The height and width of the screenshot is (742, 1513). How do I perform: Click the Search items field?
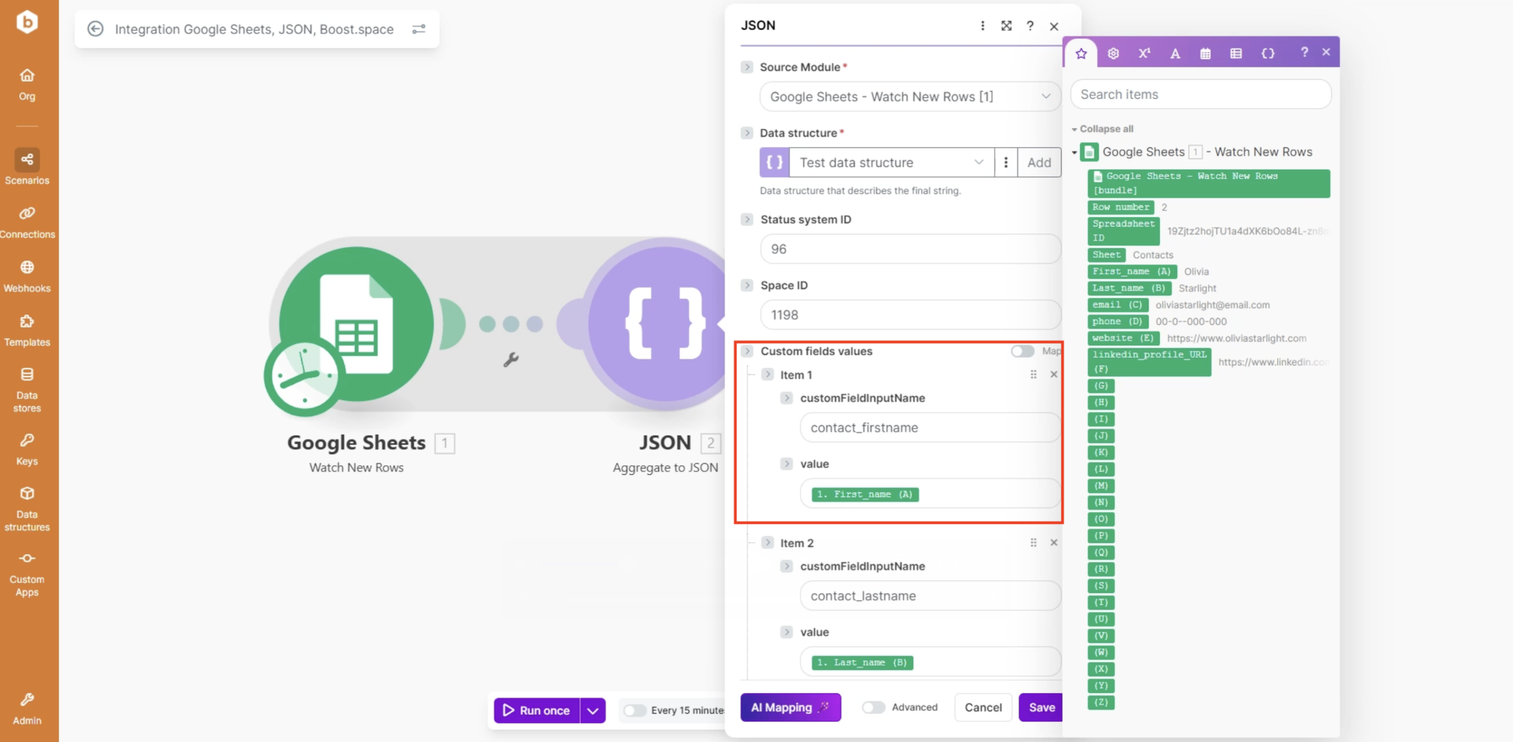tap(1200, 95)
